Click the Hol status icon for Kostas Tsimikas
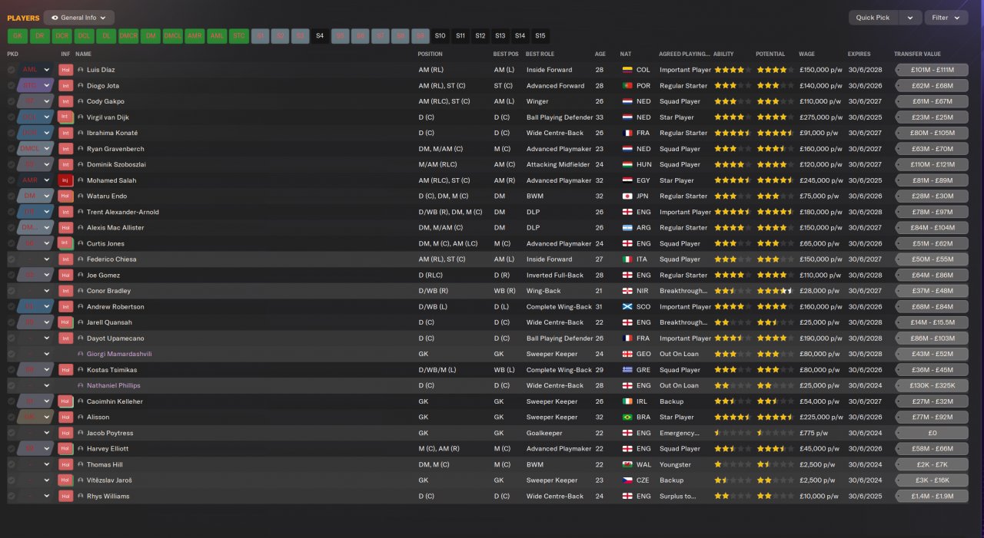 click(x=65, y=370)
